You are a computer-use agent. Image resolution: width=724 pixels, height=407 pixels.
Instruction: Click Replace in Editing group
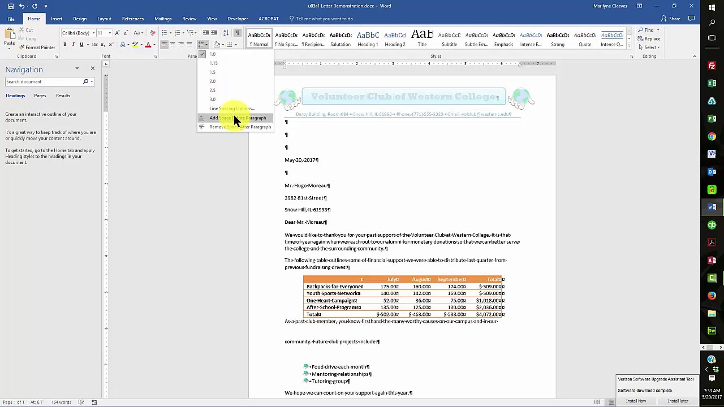[x=649, y=39]
